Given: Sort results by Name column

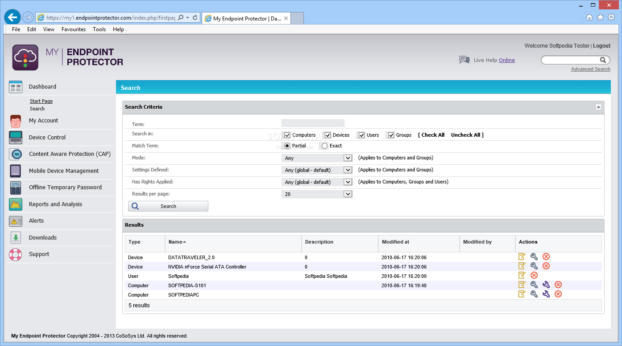Looking at the screenshot, I should coord(177,242).
